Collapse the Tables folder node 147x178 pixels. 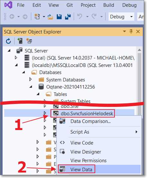(38, 94)
